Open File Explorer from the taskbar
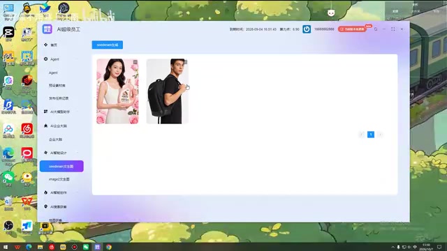447x251 pixels. click(x=41, y=247)
